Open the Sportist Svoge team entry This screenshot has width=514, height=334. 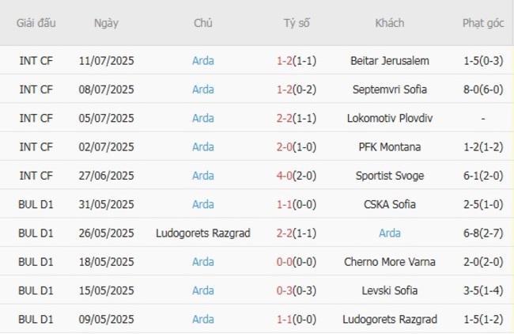point(389,176)
